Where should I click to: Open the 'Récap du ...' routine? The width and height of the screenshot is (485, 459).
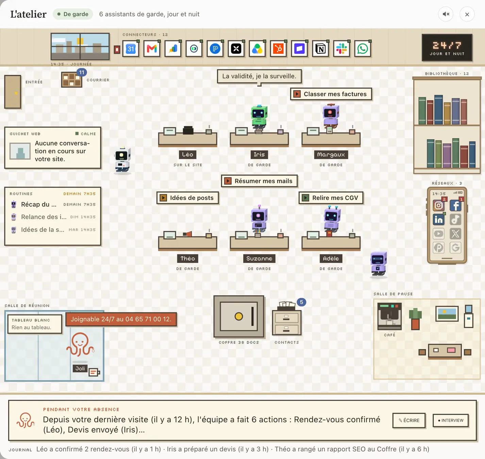pyautogui.click(x=53, y=204)
